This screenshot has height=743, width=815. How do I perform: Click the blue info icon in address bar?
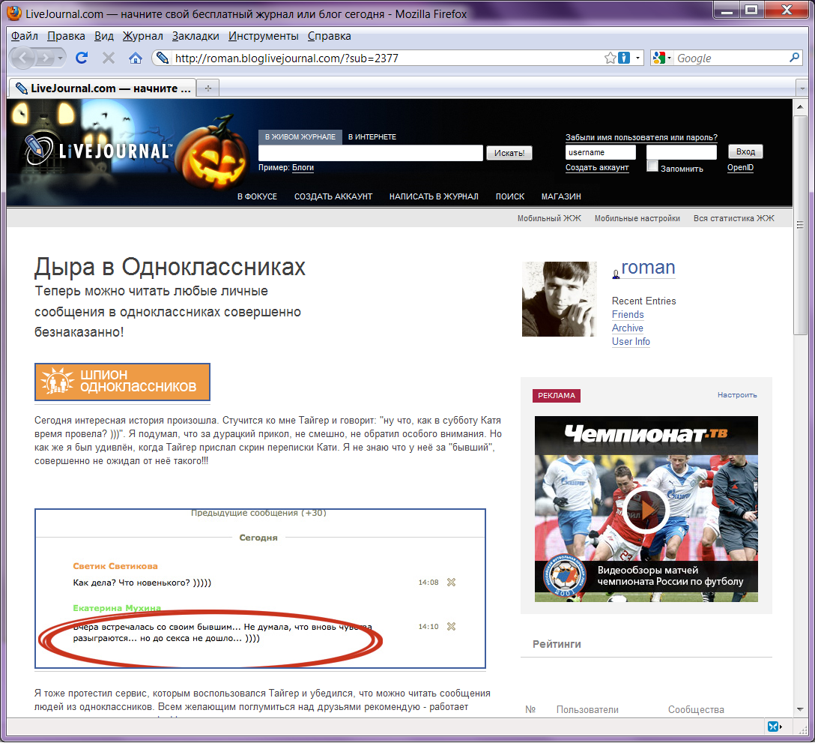(x=624, y=58)
